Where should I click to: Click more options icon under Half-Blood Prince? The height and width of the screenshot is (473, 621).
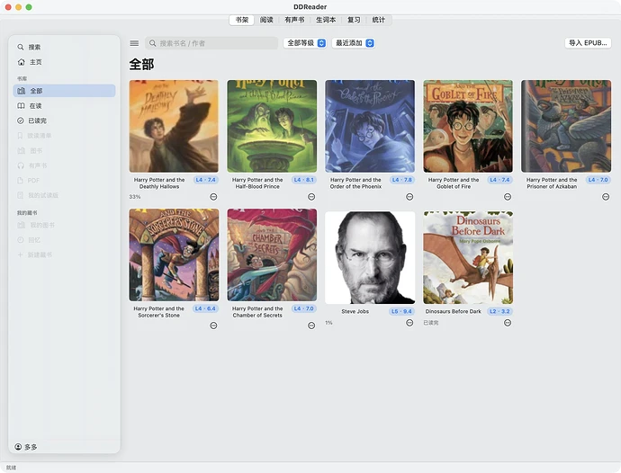(311, 197)
